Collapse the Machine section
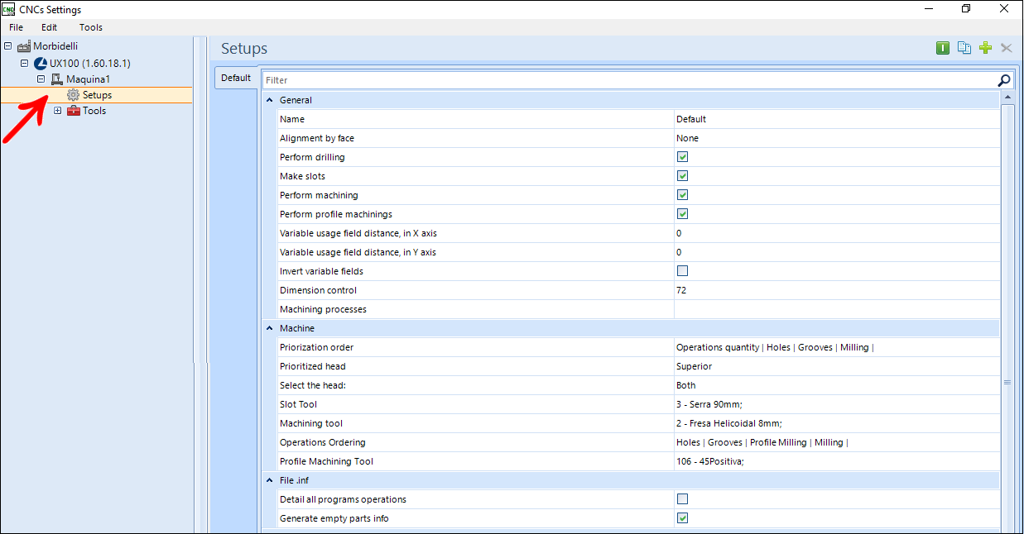 270,328
